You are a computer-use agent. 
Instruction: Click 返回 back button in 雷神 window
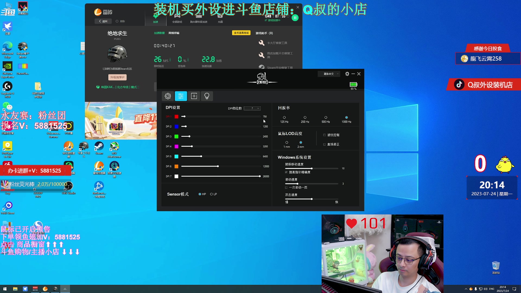pos(103,21)
